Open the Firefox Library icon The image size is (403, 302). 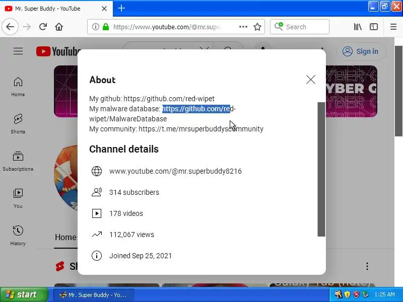click(x=358, y=27)
